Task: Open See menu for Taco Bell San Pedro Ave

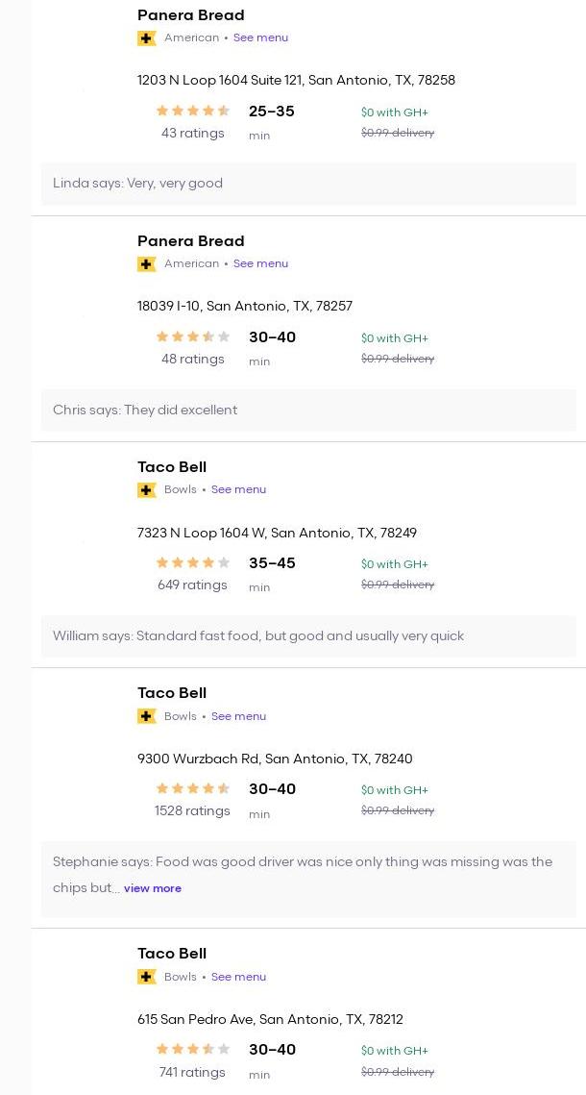Action: 238,977
